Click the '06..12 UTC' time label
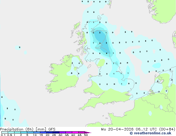 coord(146,129)
